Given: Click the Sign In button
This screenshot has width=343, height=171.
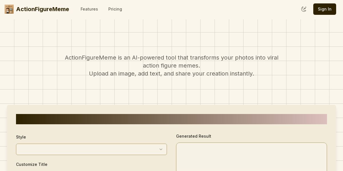Looking at the screenshot, I should coord(325,9).
